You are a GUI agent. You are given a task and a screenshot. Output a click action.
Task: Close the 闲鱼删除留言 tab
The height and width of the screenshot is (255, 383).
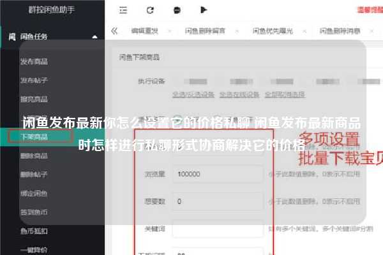click(x=237, y=31)
